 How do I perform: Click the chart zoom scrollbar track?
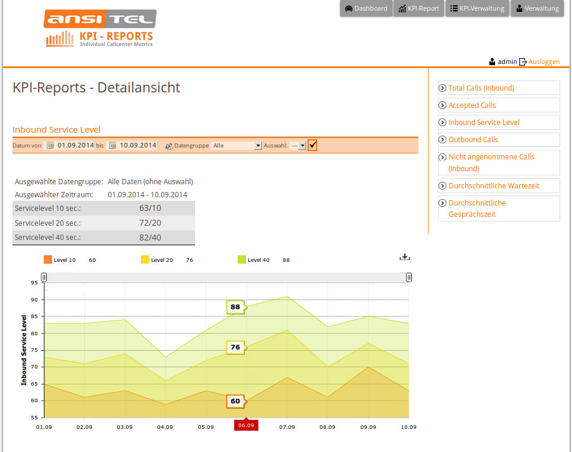pyautogui.click(x=226, y=277)
